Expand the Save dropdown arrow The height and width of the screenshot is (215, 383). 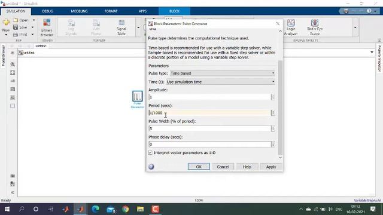pos(32,27)
